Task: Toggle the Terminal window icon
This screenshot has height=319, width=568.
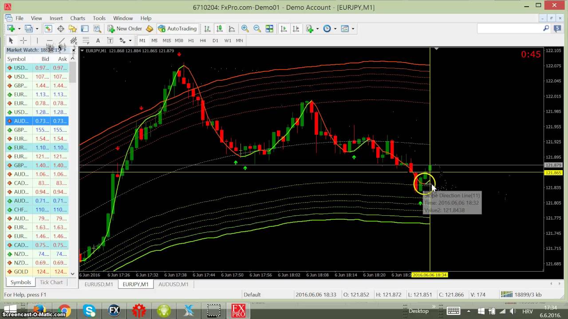Action: coord(85,28)
